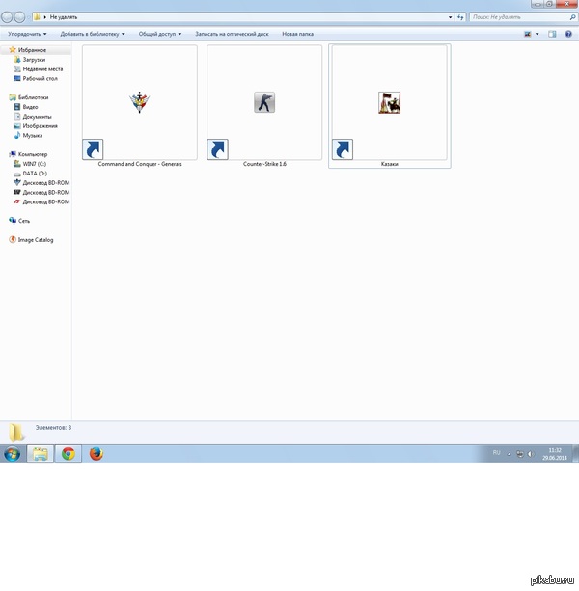Image resolution: width=579 pixels, height=591 pixels.
Task: Open the Command and Conquer - Generals shortcut
Action: (139, 103)
